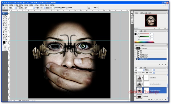Show the Center Peice shadow1 layer
The width and height of the screenshot is (171, 104).
click(x=135, y=84)
